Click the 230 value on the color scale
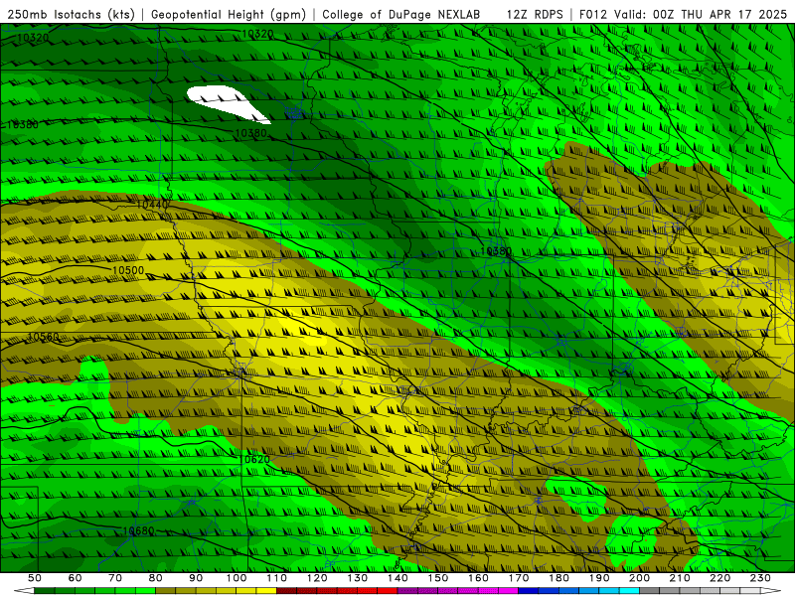 (x=760, y=578)
